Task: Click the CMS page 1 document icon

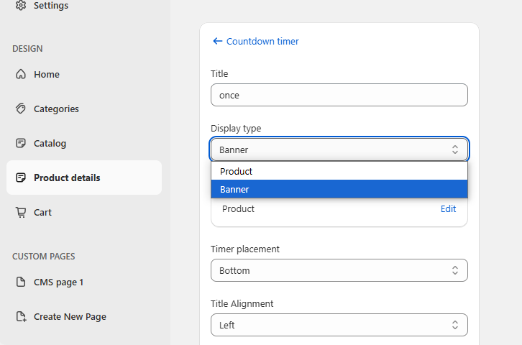Action: click(21, 282)
